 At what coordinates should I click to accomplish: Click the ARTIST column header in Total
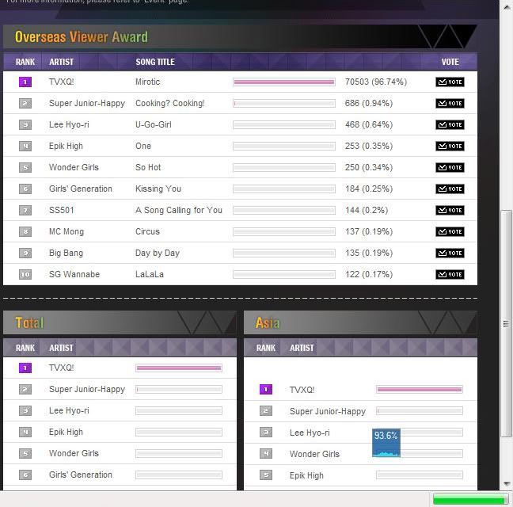[61, 348]
